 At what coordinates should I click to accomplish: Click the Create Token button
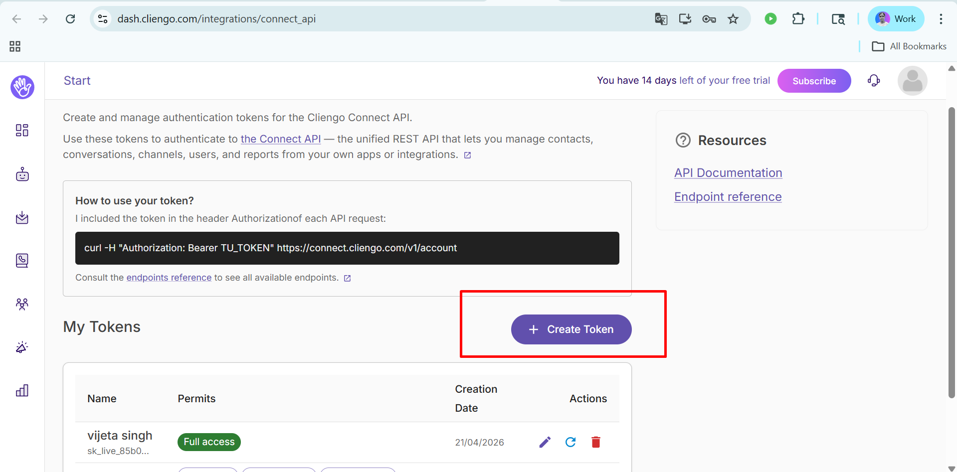pyautogui.click(x=571, y=329)
